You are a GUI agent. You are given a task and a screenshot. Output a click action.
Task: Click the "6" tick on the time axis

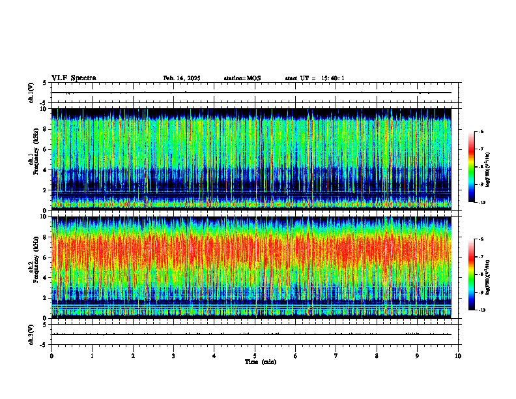click(296, 356)
